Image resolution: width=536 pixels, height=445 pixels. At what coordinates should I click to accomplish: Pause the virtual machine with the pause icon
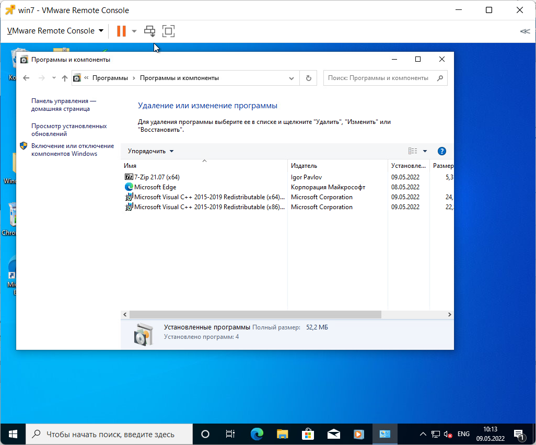coord(121,31)
